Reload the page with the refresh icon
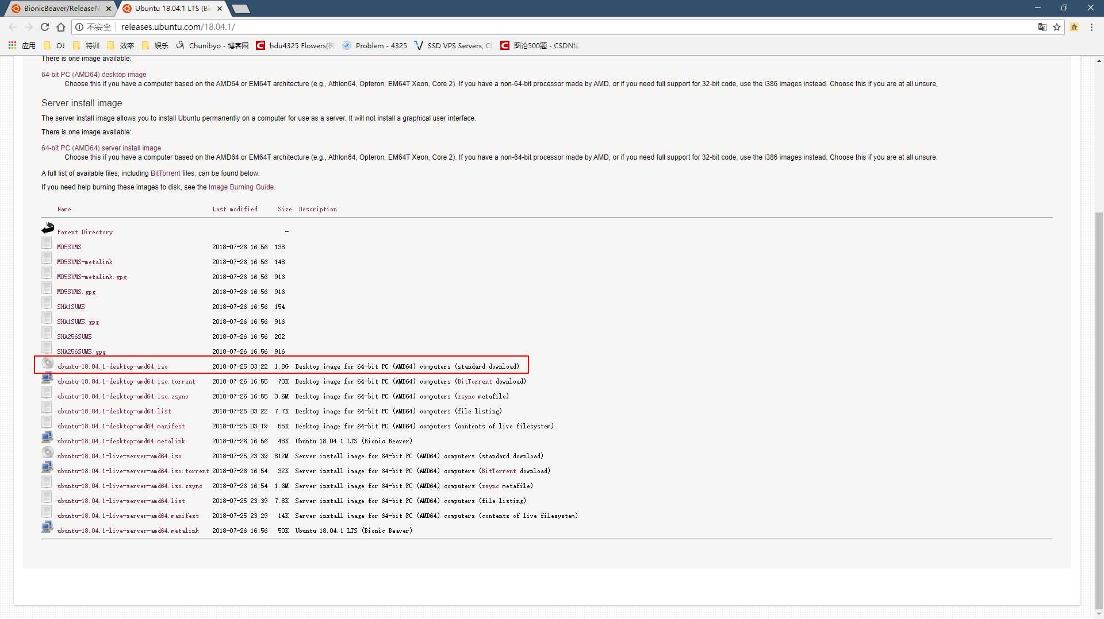 point(45,27)
